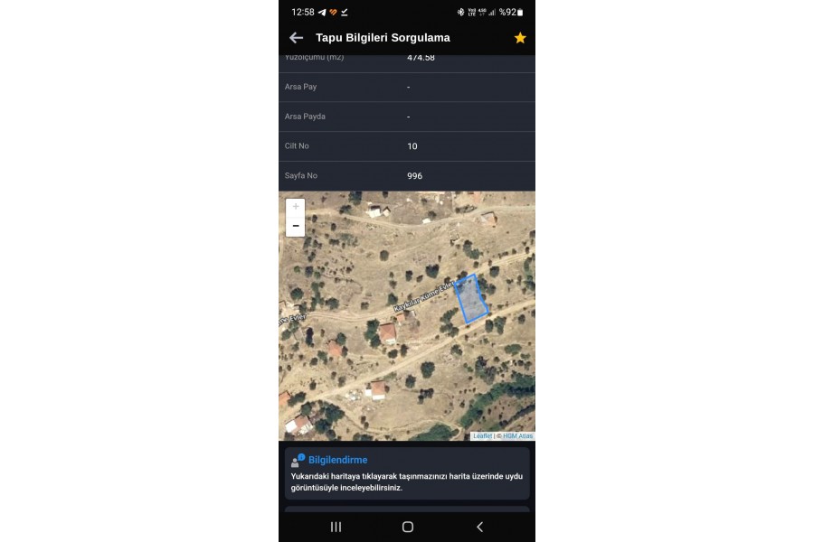Viewport: 814px width, 542px height.
Task: Click the Tapu Bilgileri Sorgulama title
Action: pyautogui.click(x=383, y=38)
